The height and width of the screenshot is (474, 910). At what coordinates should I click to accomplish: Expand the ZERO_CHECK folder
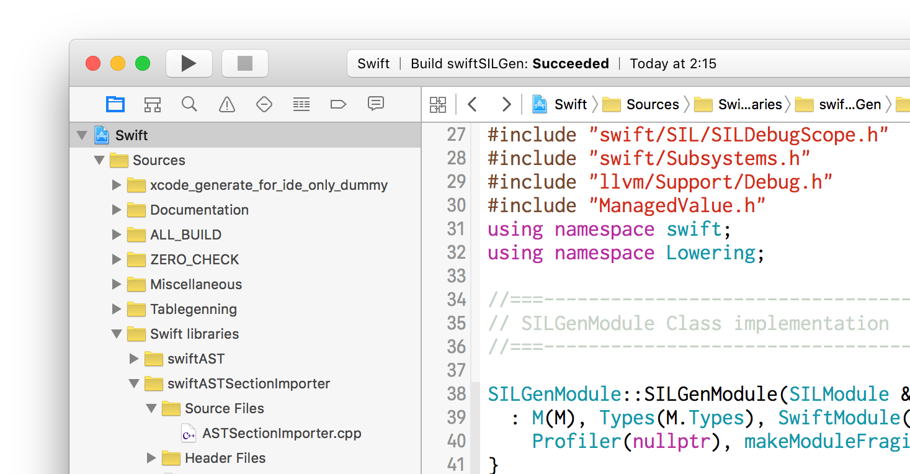point(117,259)
